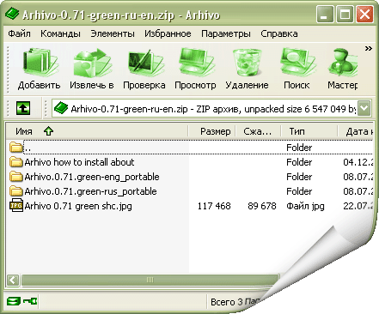Click the folder icon of 'Arhivo how to install about'
Viewport: 379px width, 314px height.
pyautogui.click(x=16, y=162)
